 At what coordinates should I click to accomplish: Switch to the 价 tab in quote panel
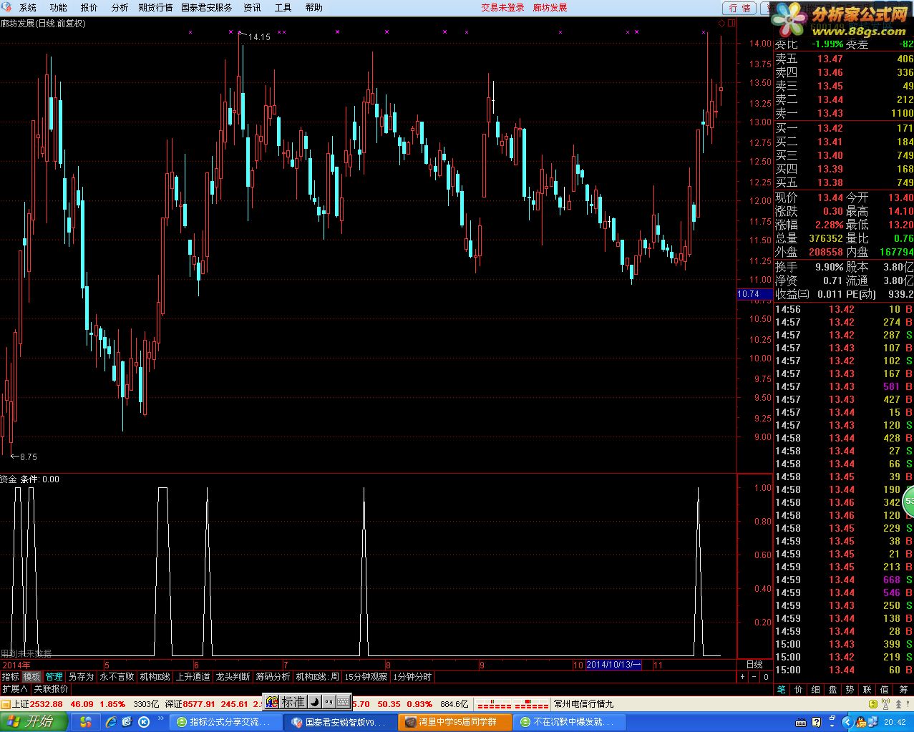[799, 689]
